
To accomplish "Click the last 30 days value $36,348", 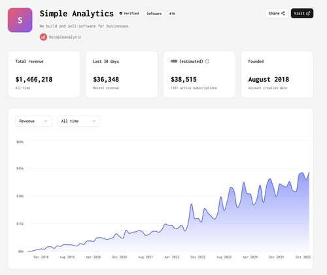I will click(106, 80).
